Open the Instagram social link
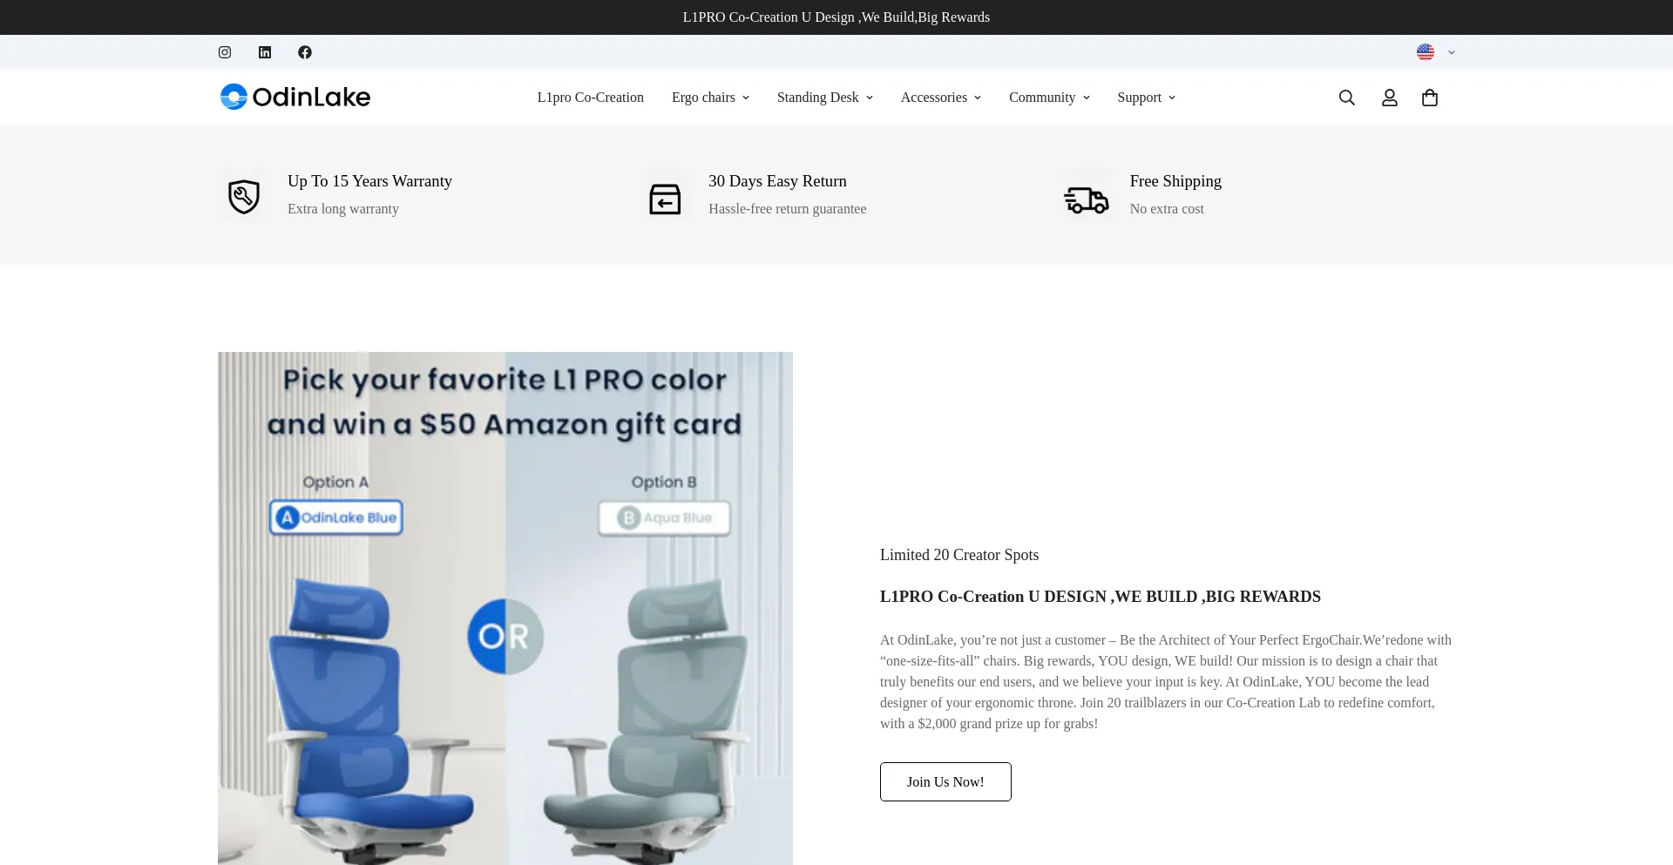Viewport: 1673px width, 865px height. [225, 52]
